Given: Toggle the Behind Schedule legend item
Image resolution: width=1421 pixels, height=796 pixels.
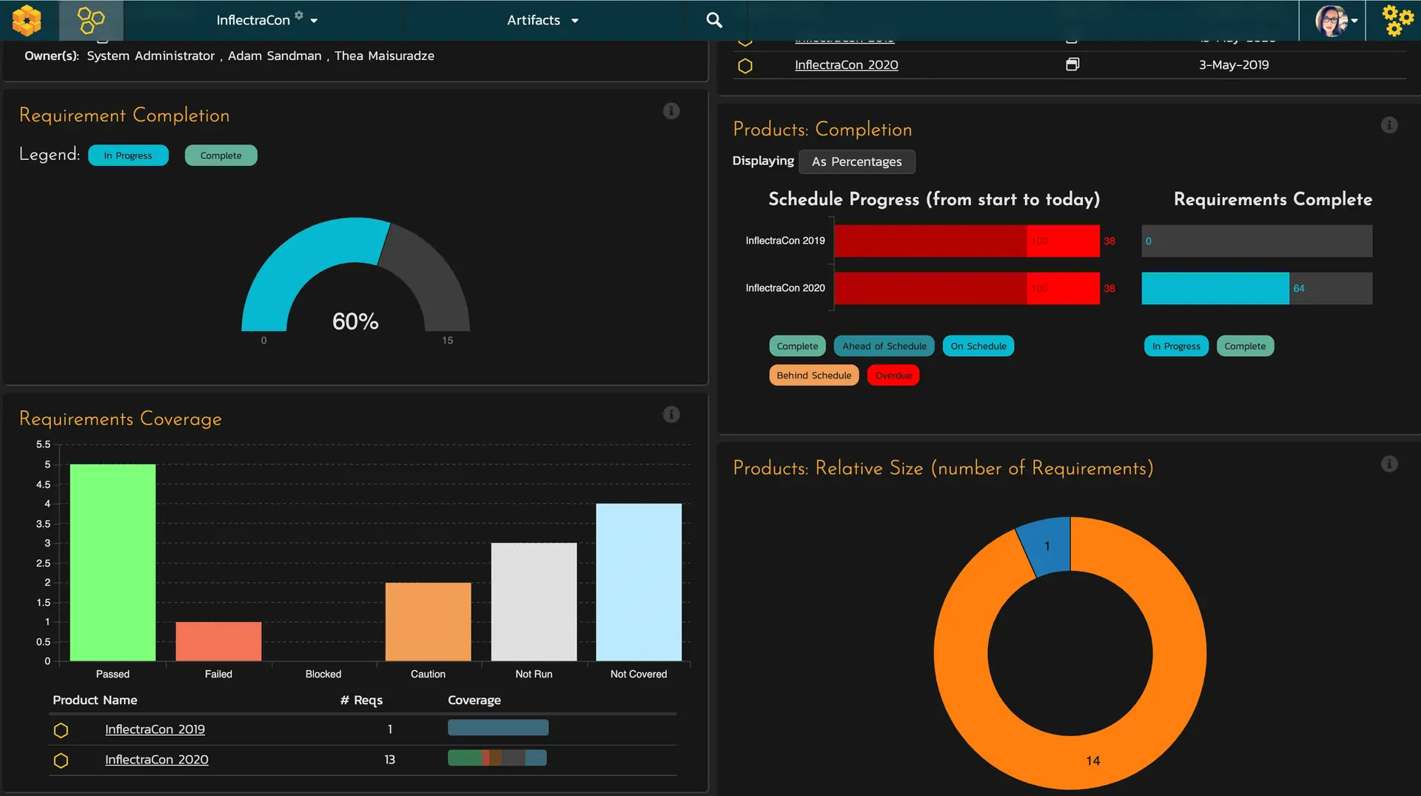Looking at the screenshot, I should (813, 375).
